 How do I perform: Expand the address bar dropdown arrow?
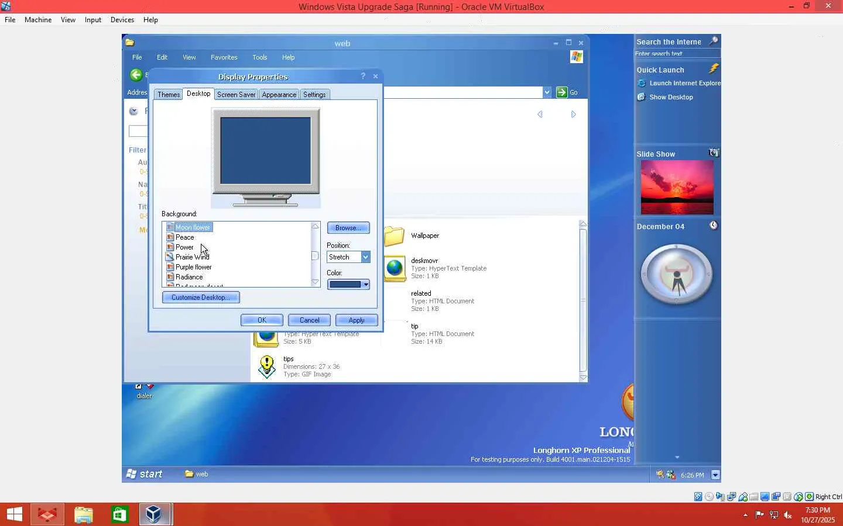(x=547, y=92)
